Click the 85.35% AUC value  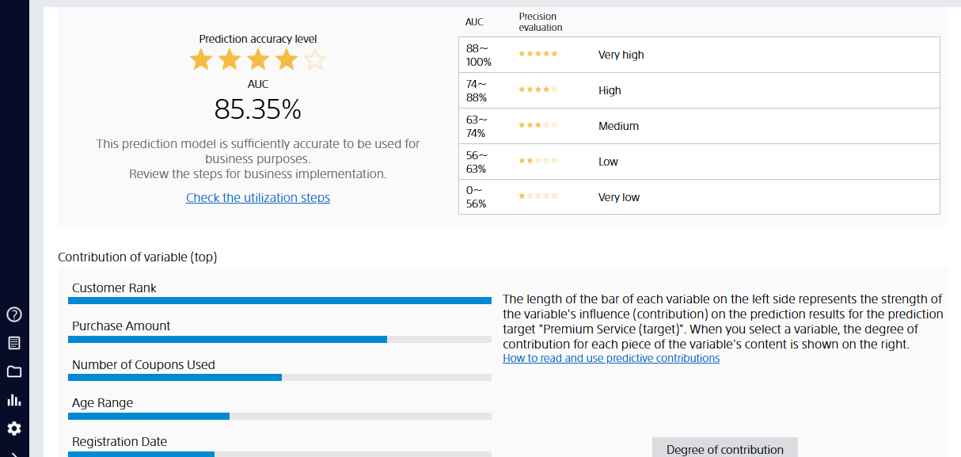tap(258, 110)
